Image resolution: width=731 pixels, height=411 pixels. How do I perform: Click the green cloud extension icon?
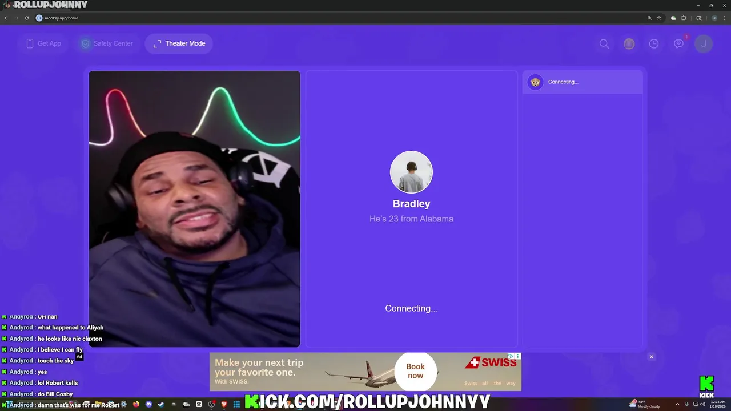coord(673,18)
